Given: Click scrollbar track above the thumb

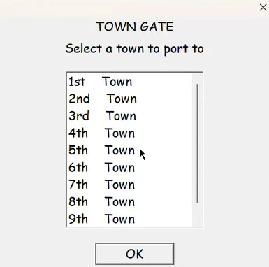Looking at the screenshot, I should coord(198,79).
